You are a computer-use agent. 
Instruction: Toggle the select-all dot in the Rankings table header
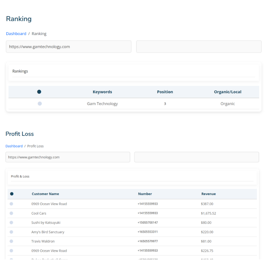click(x=39, y=92)
